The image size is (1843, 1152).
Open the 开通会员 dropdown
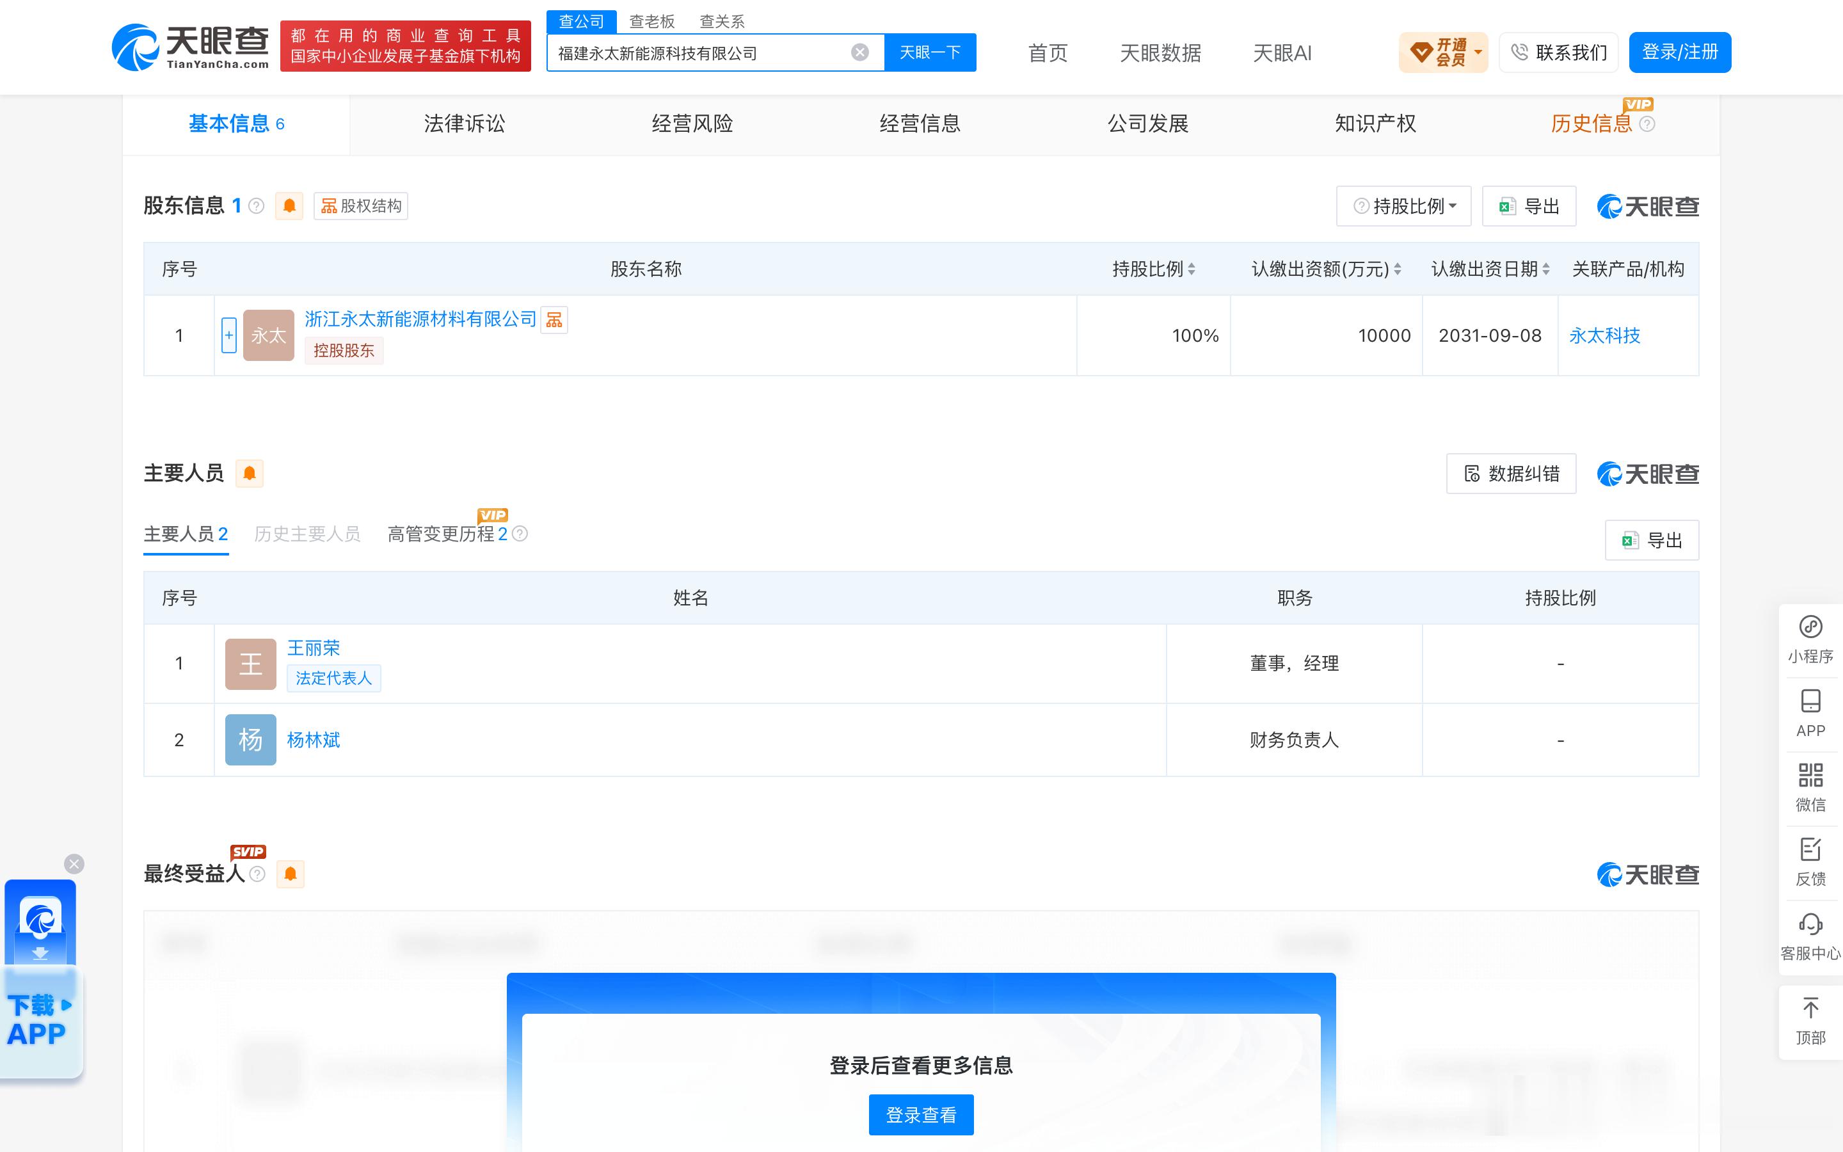pyautogui.click(x=1443, y=52)
